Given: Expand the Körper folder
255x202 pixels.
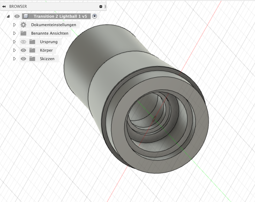Looking at the screenshot, I should 14,50.
